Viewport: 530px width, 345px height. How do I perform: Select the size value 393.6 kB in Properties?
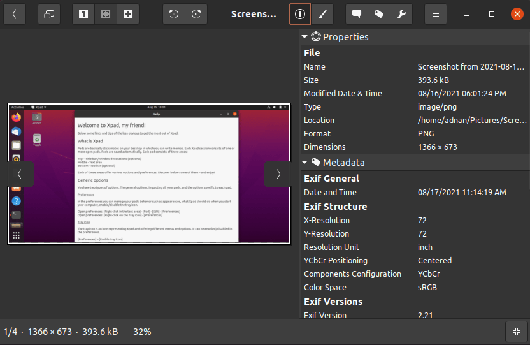coord(433,80)
